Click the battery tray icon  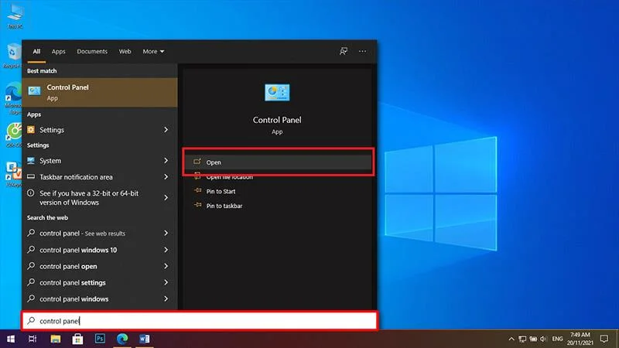click(533, 339)
